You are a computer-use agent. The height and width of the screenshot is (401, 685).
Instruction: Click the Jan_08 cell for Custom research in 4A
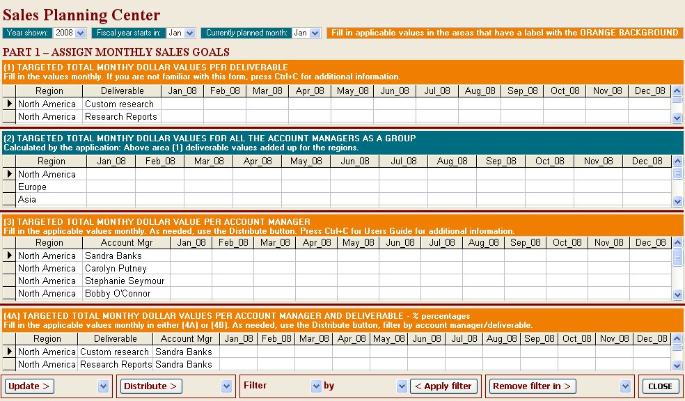tap(239, 352)
